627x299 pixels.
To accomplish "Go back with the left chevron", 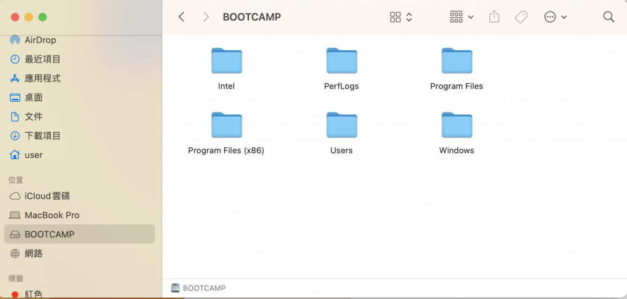I will pos(181,17).
